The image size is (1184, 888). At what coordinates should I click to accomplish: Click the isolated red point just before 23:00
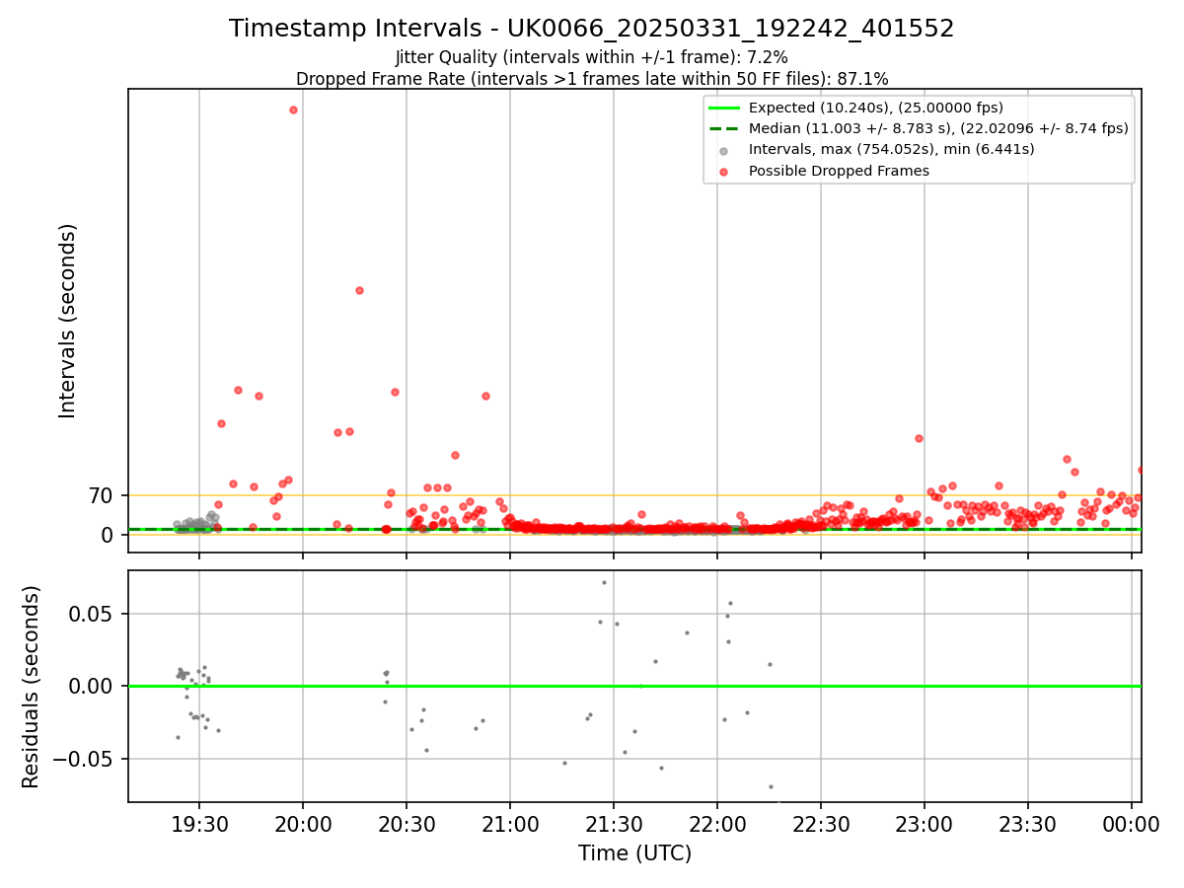click(919, 438)
